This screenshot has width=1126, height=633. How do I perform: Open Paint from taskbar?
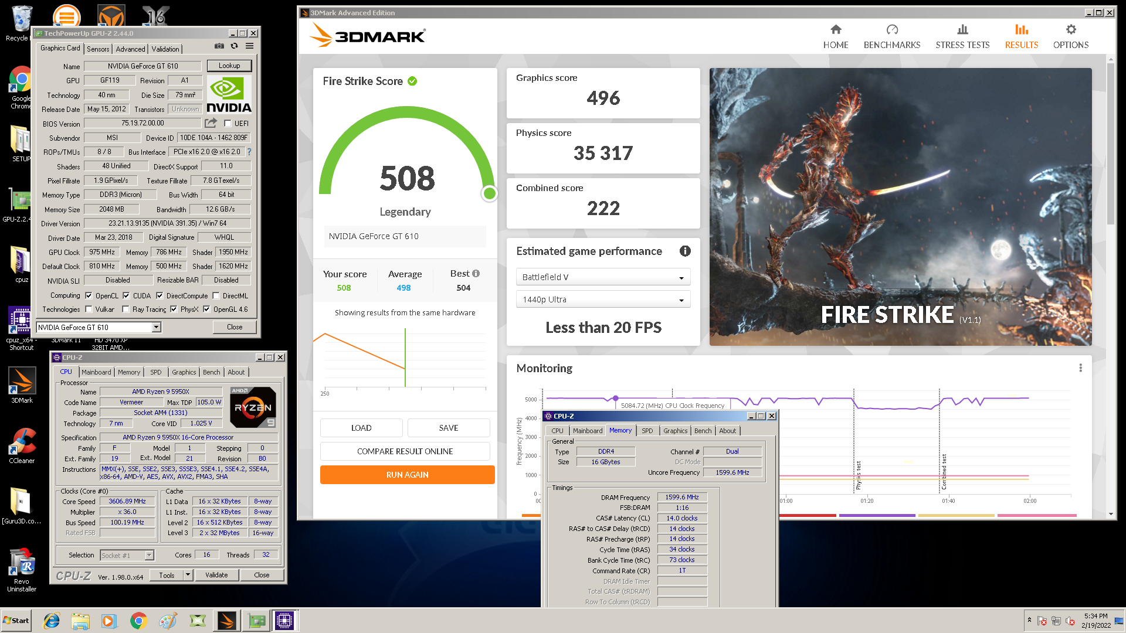pos(168,621)
